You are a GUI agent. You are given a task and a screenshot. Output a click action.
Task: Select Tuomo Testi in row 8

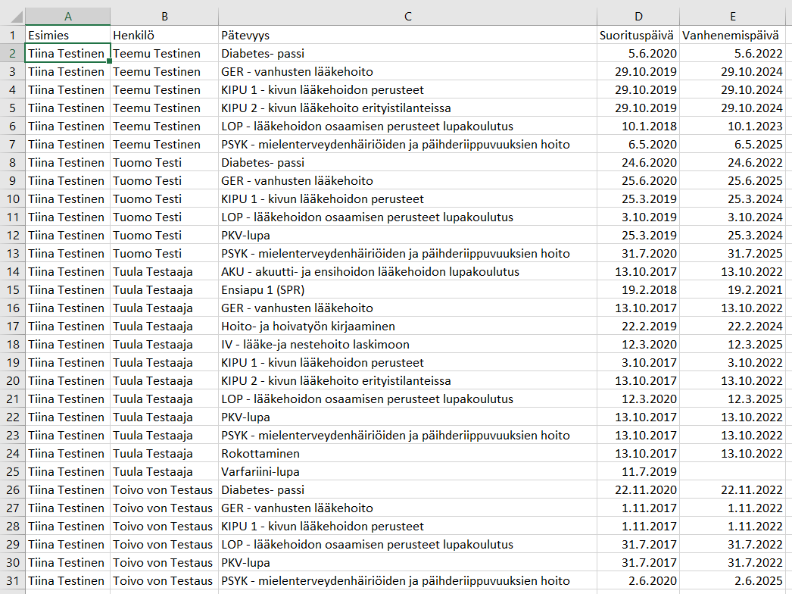(164, 162)
